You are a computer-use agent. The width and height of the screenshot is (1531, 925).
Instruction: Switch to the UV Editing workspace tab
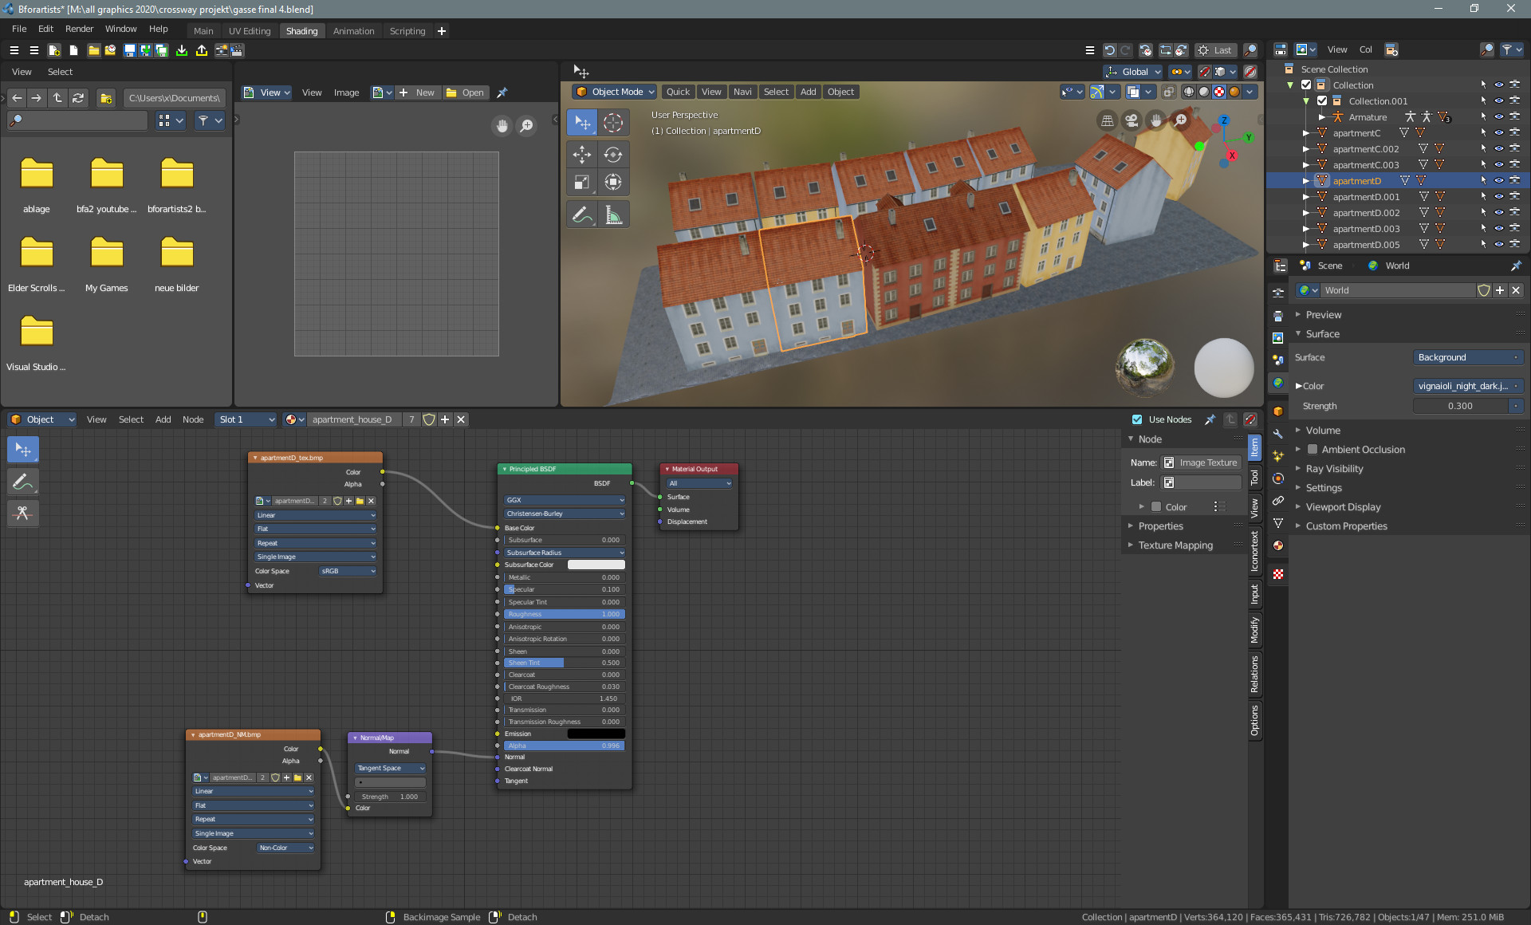tap(250, 31)
